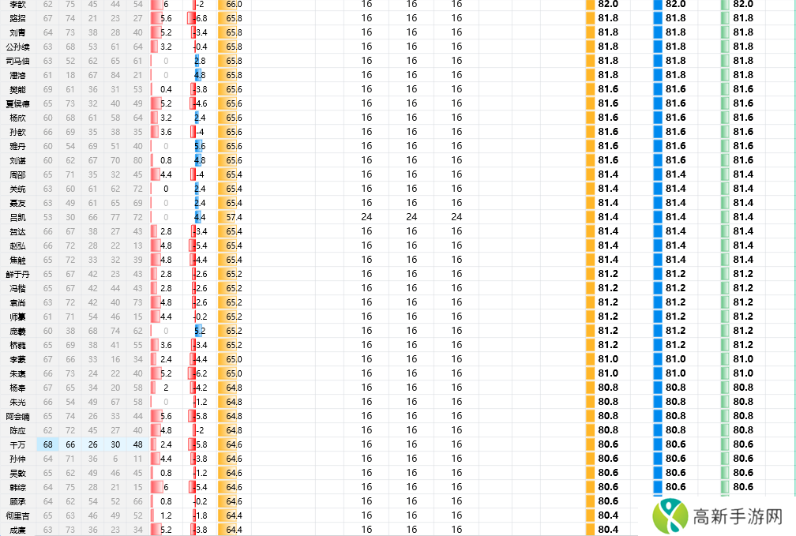Screen dimensions: 796x536
Task: Click the 高新手游网 watermark text
Action: 737,517
